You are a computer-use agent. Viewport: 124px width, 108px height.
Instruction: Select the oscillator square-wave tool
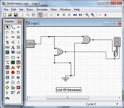tap(13, 37)
